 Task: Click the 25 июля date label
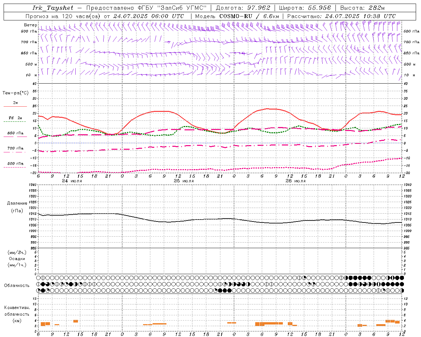pos(184,181)
